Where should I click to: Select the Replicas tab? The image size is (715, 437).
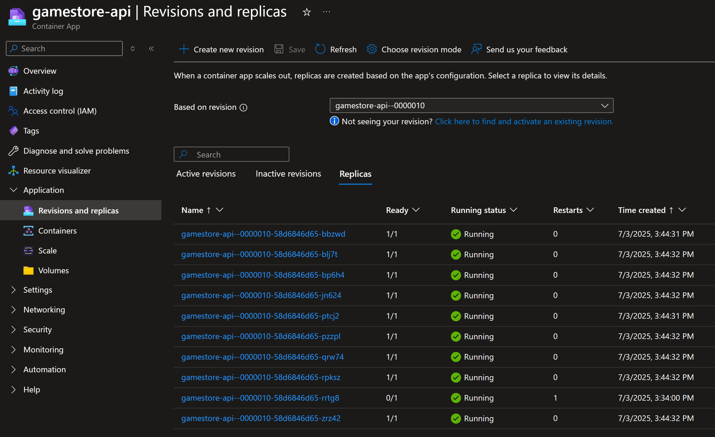355,174
